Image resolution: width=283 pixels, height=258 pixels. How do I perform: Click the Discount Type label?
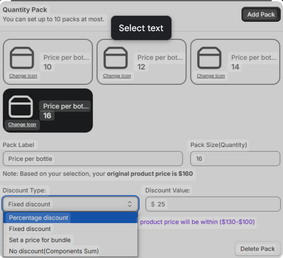(24, 190)
